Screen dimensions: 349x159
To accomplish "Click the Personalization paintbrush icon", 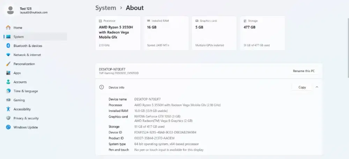I will click(8, 64).
